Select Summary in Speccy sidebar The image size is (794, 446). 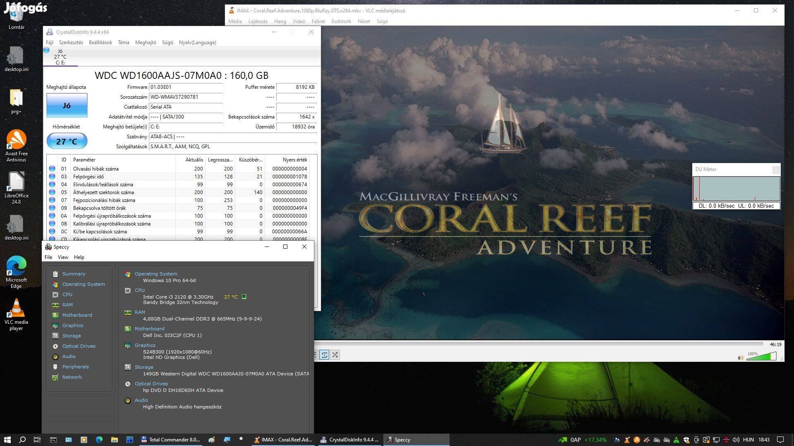click(74, 274)
